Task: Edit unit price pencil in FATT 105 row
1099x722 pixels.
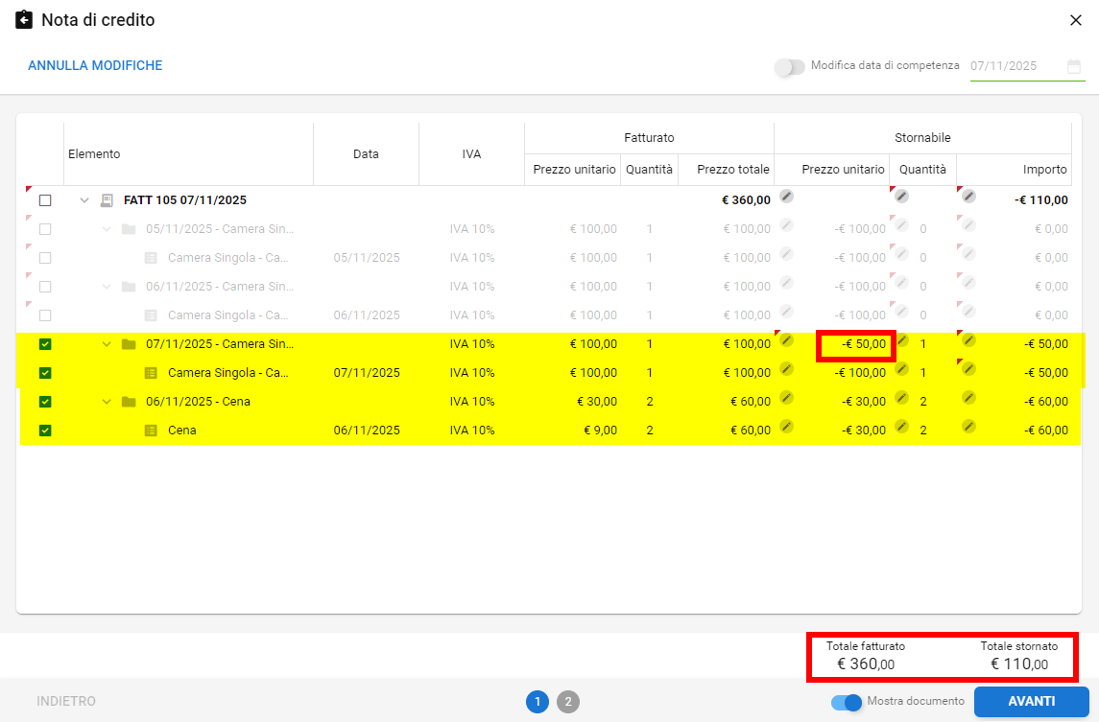Action: coord(787,197)
